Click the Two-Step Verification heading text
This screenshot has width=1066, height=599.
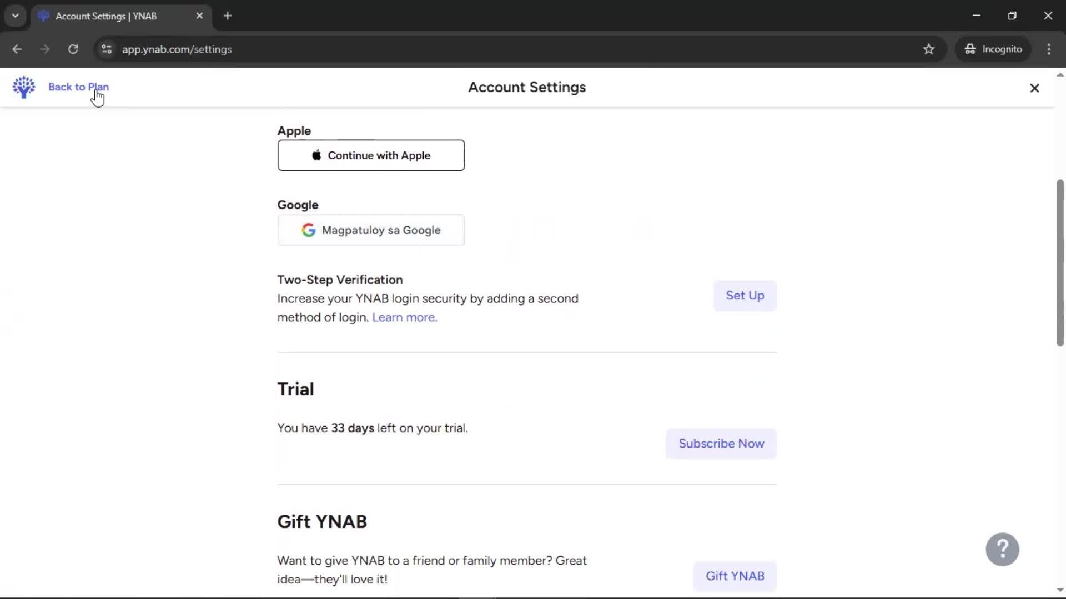340,280
